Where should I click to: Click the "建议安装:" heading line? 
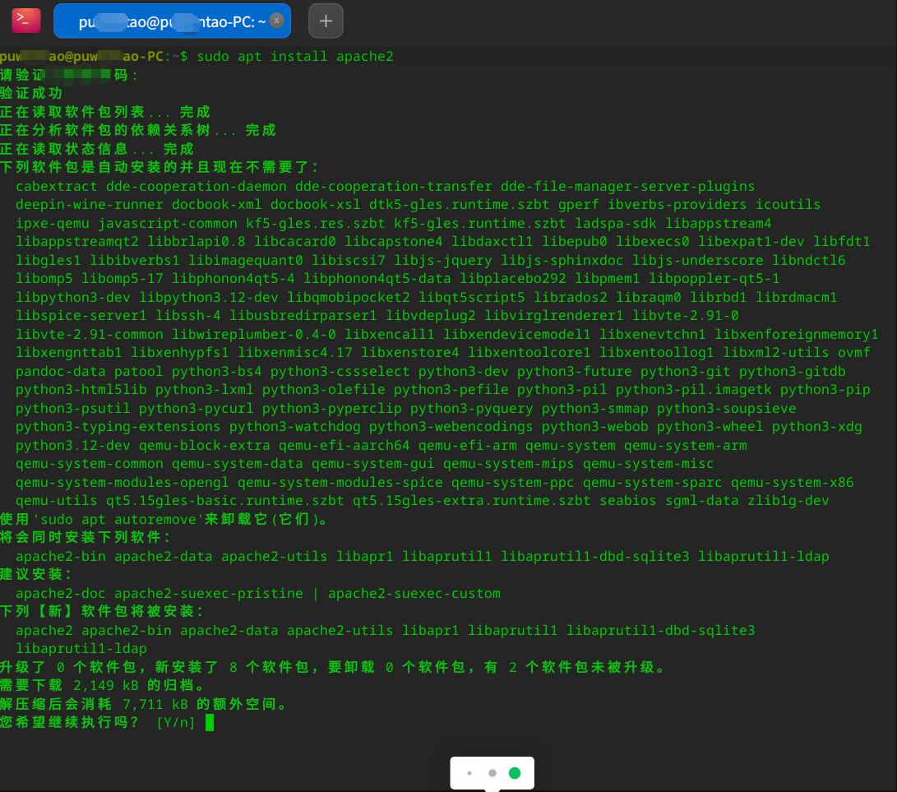[36, 575]
